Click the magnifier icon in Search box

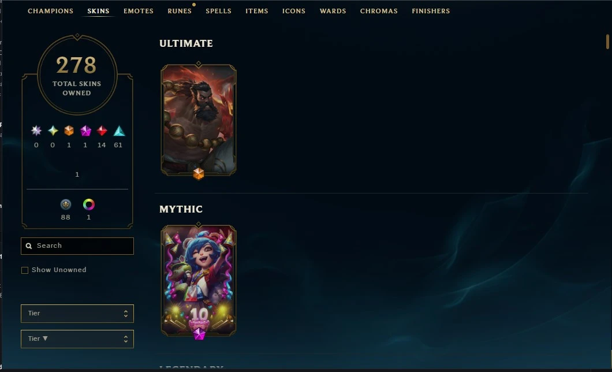(x=28, y=246)
